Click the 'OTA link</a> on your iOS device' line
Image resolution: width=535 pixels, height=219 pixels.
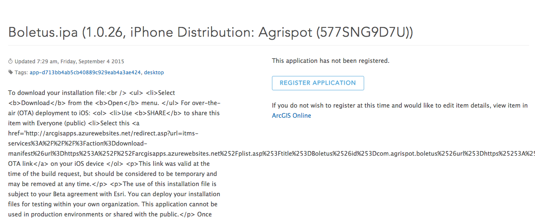pos(109,164)
